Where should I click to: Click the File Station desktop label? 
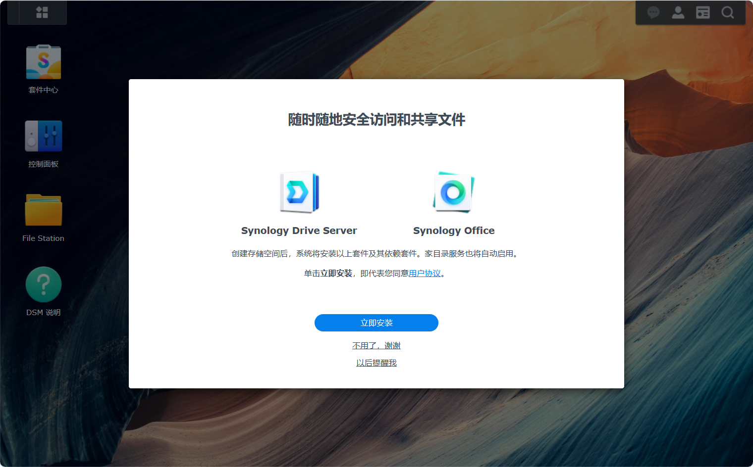44,238
